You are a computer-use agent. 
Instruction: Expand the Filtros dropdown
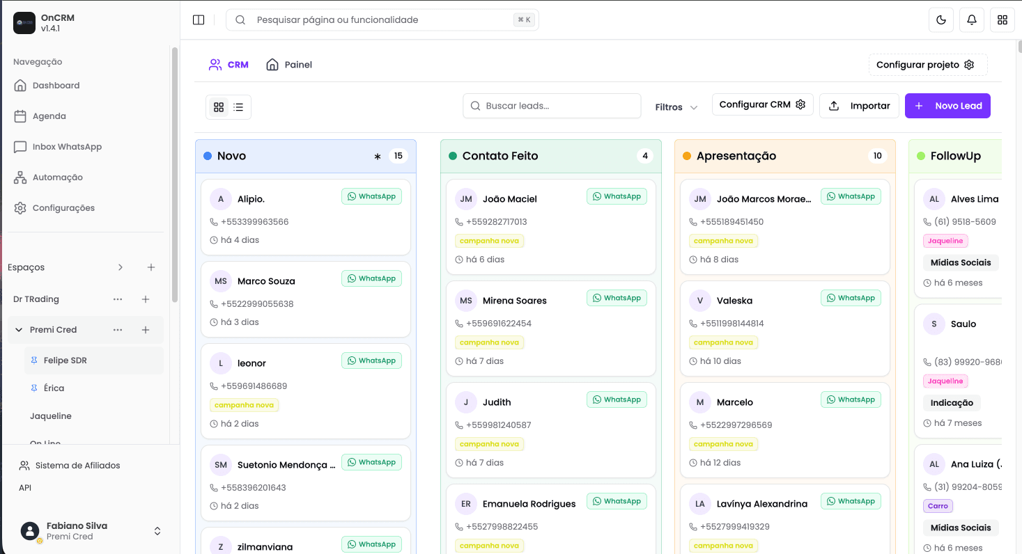coord(676,107)
